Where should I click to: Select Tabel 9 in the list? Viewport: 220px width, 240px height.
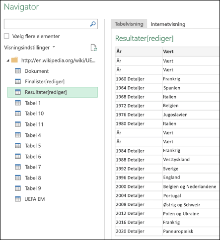(33, 188)
